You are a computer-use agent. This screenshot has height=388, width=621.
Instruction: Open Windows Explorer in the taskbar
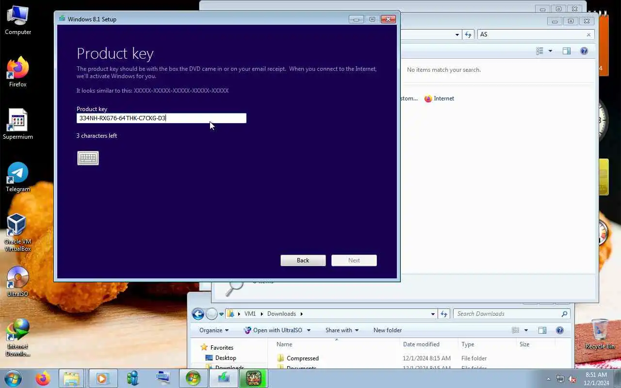(x=72, y=378)
